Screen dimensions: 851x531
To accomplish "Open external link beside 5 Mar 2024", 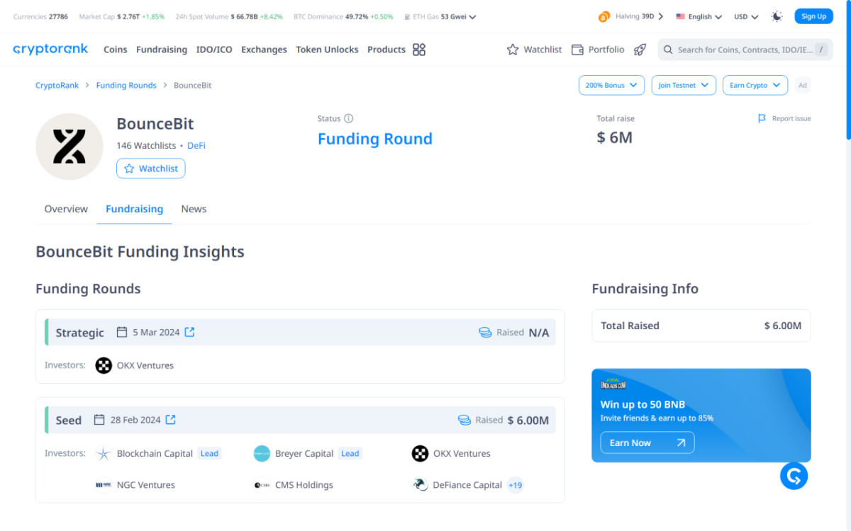I will [188, 332].
